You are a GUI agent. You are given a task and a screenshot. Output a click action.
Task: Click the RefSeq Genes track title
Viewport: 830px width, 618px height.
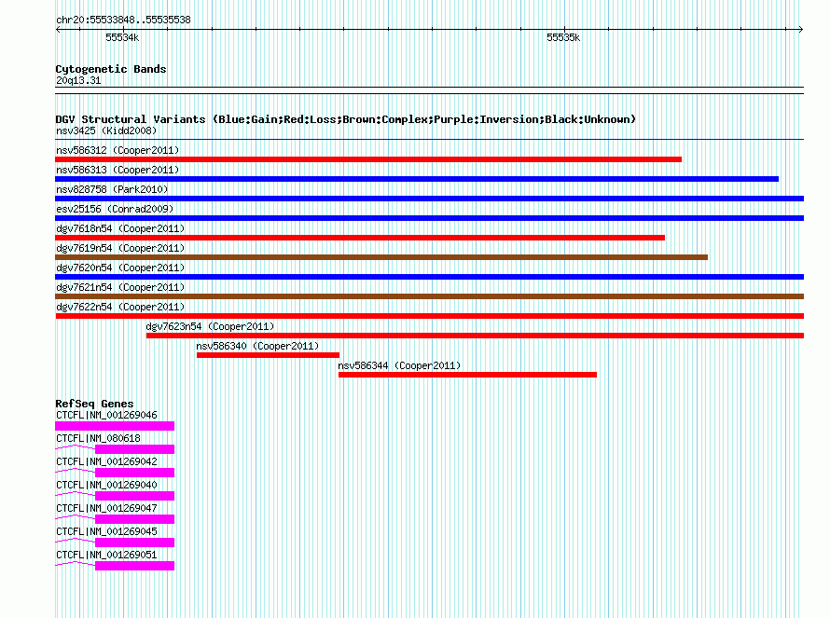coord(94,404)
